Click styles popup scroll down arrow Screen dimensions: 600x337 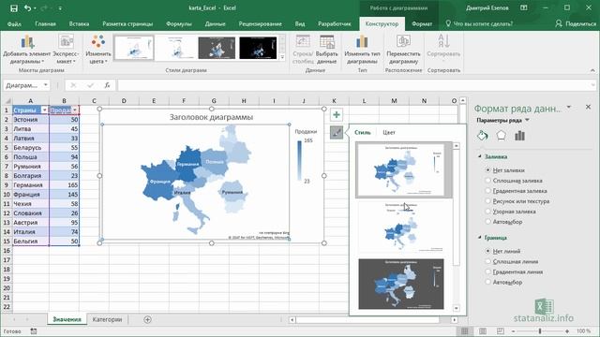[456, 308]
